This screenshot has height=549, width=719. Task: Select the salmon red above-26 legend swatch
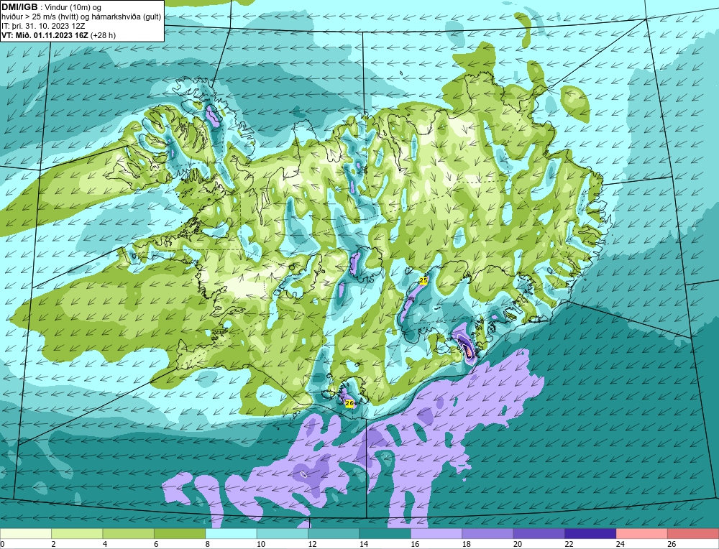pyautogui.click(x=693, y=533)
